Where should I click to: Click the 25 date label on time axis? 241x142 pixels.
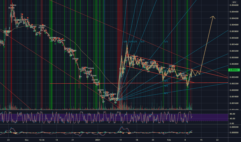click(153, 140)
